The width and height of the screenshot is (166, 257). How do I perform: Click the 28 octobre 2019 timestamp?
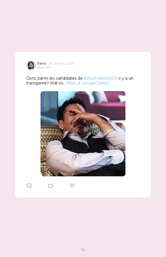click(x=61, y=64)
